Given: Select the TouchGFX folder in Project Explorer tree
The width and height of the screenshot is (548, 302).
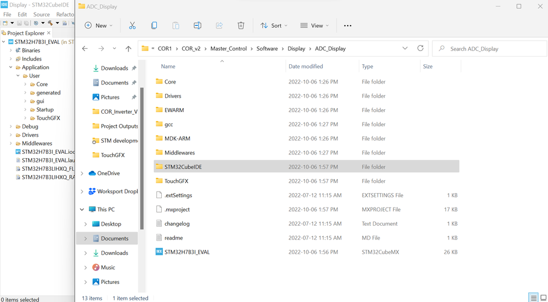Looking at the screenshot, I should 45,118.
